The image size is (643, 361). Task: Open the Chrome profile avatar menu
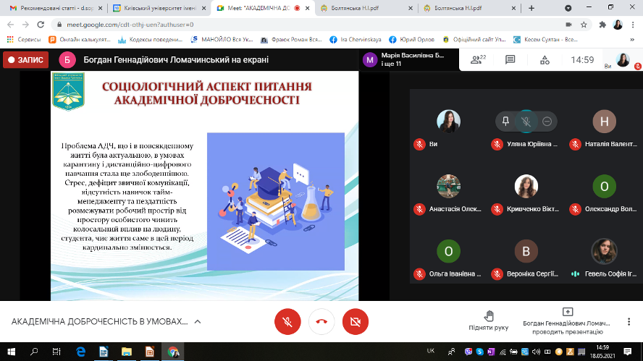[618, 25]
